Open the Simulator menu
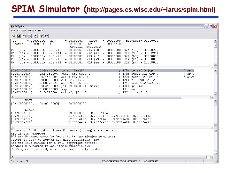 point(21,31)
